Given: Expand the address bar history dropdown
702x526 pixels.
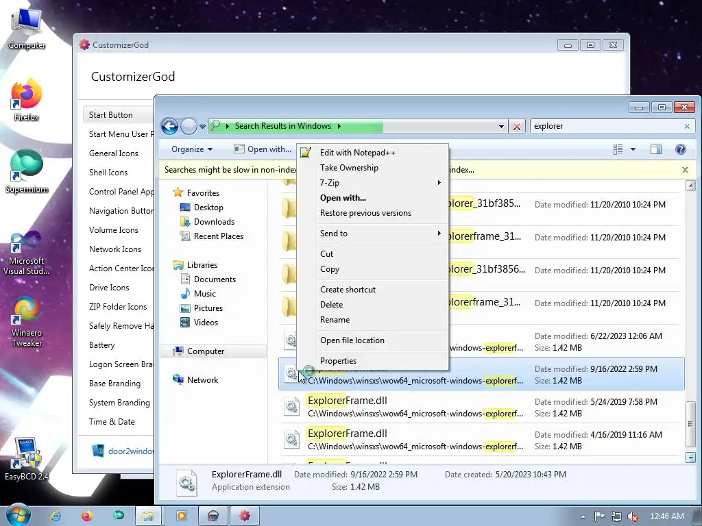Looking at the screenshot, I should 501,127.
